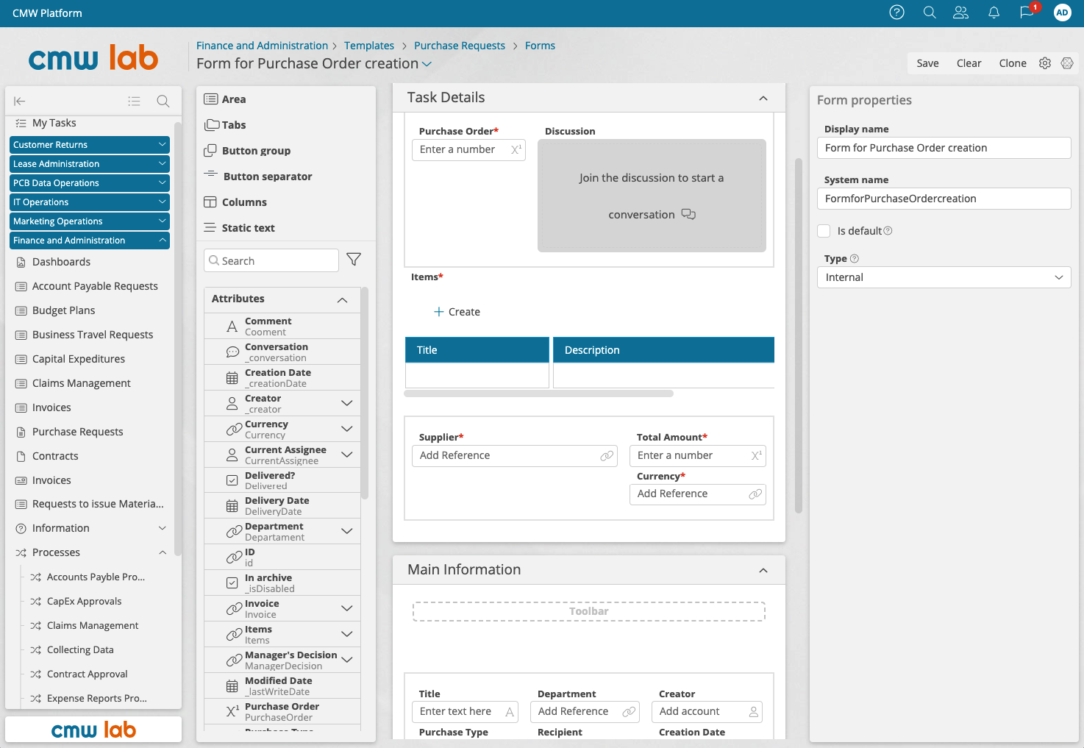The height and width of the screenshot is (748, 1084).
Task: Open the conversations flag icon with badge
Action: click(1027, 13)
